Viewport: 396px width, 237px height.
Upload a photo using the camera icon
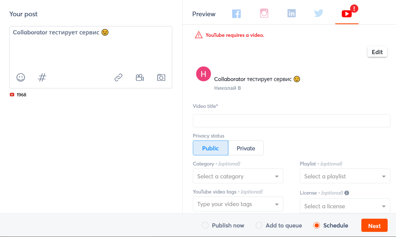[x=161, y=78]
